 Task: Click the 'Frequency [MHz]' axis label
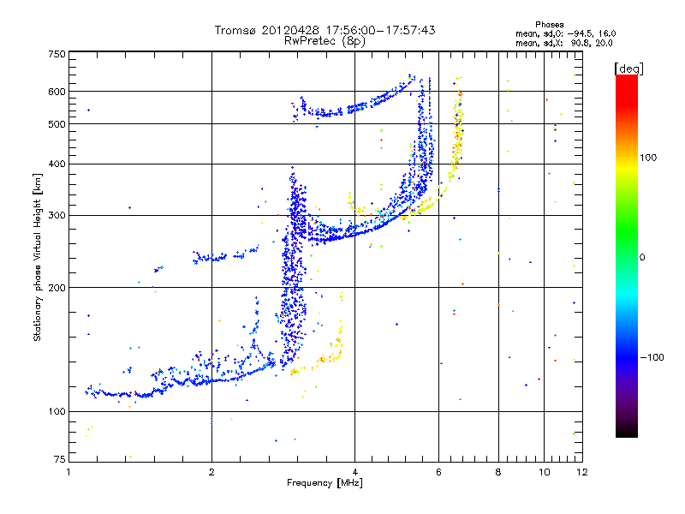[x=325, y=483]
